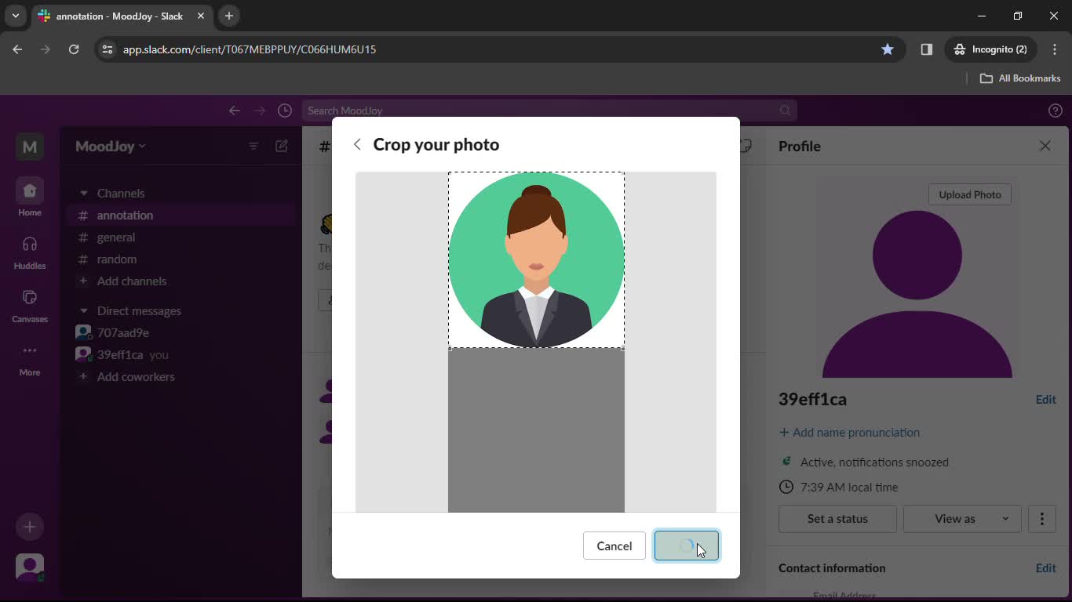Click the Search MoodJoy field
1072x602 pixels.
[x=549, y=111]
